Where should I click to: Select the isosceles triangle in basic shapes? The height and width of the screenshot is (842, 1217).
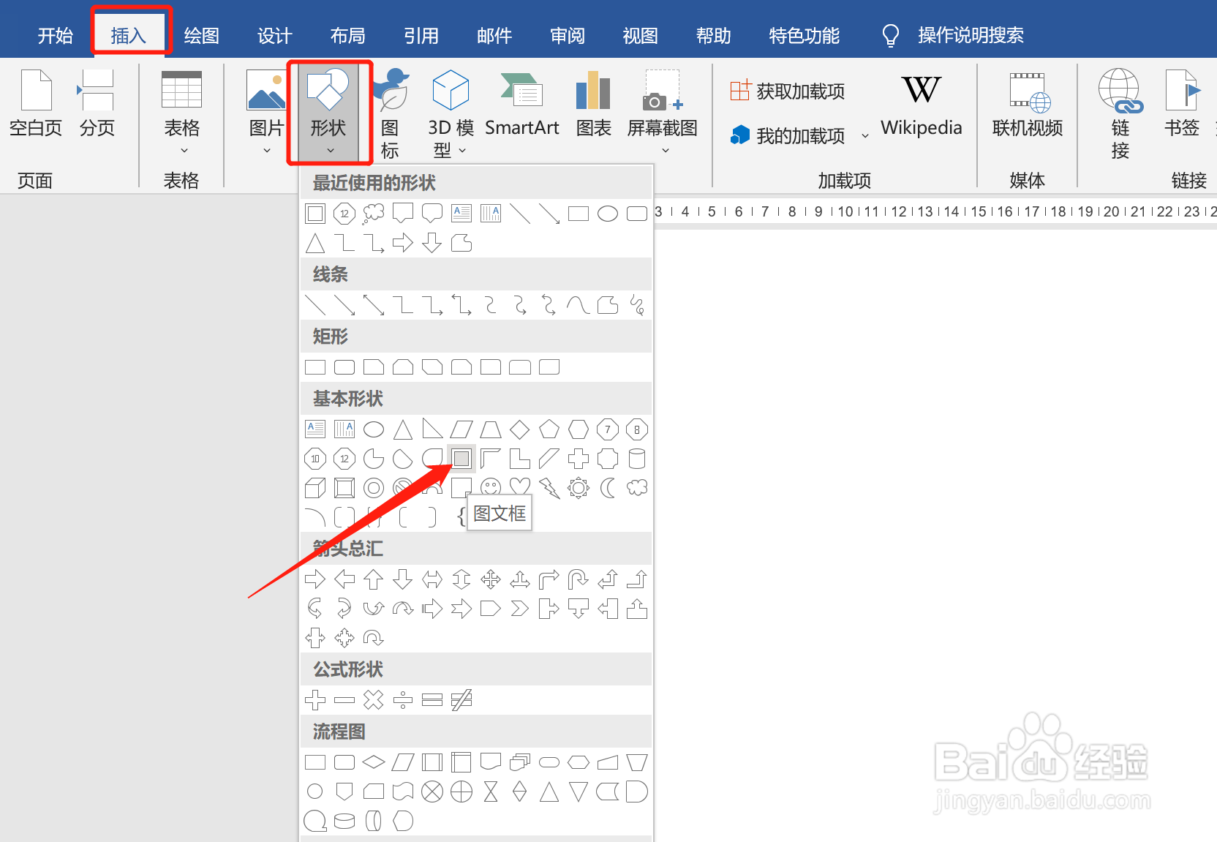pyautogui.click(x=403, y=429)
